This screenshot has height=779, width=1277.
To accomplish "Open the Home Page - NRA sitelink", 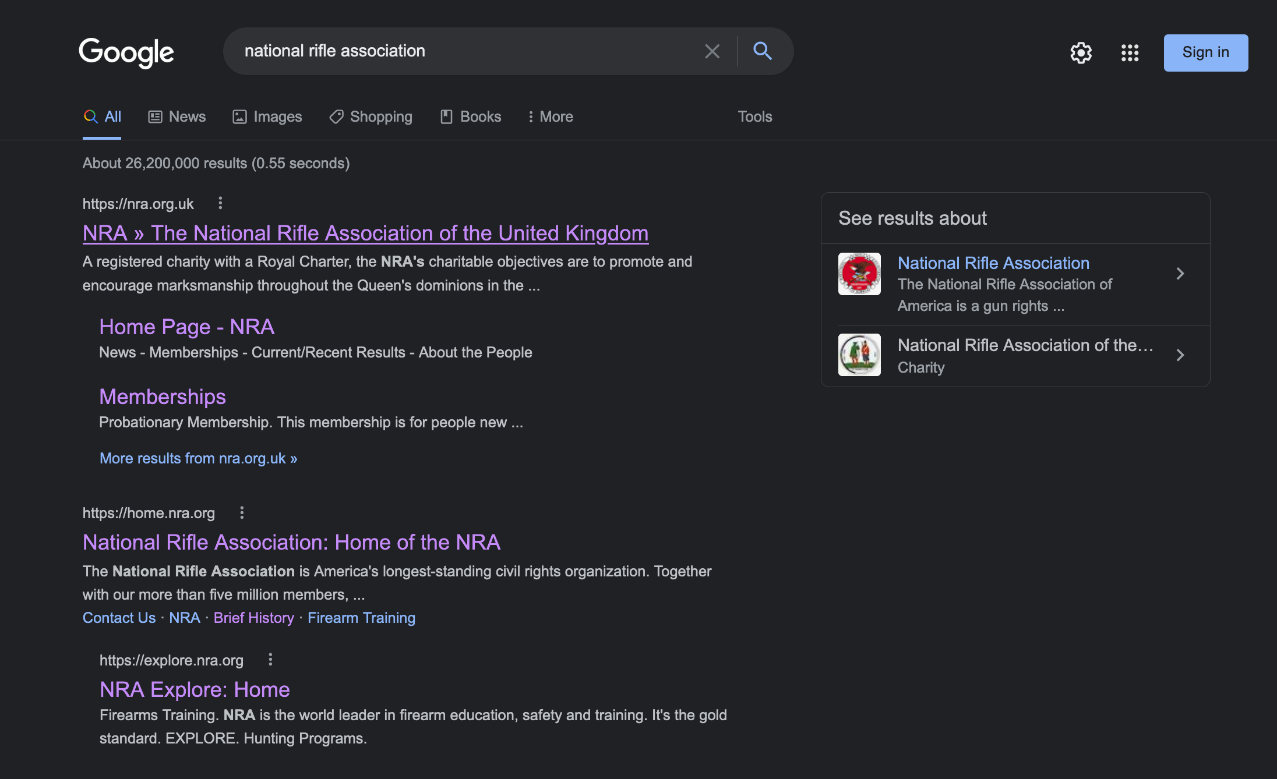I will (186, 327).
